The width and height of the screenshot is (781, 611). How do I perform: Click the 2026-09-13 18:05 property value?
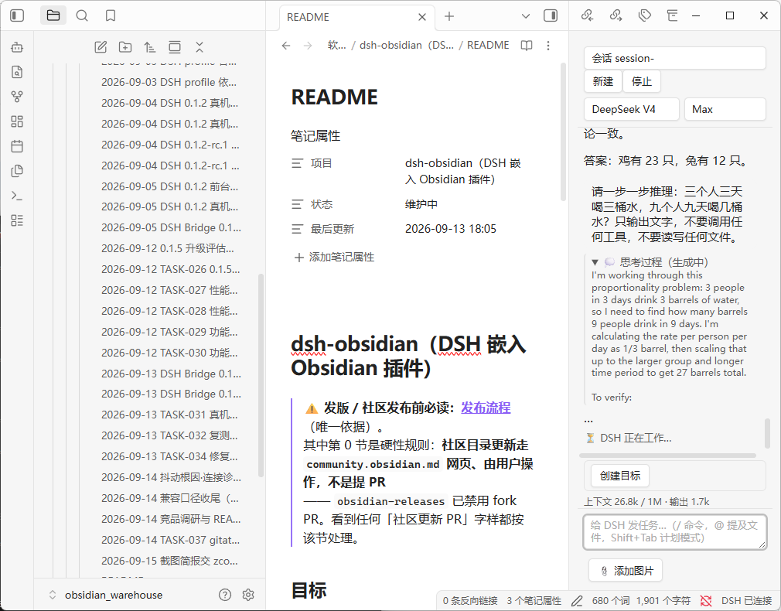pyautogui.click(x=451, y=229)
